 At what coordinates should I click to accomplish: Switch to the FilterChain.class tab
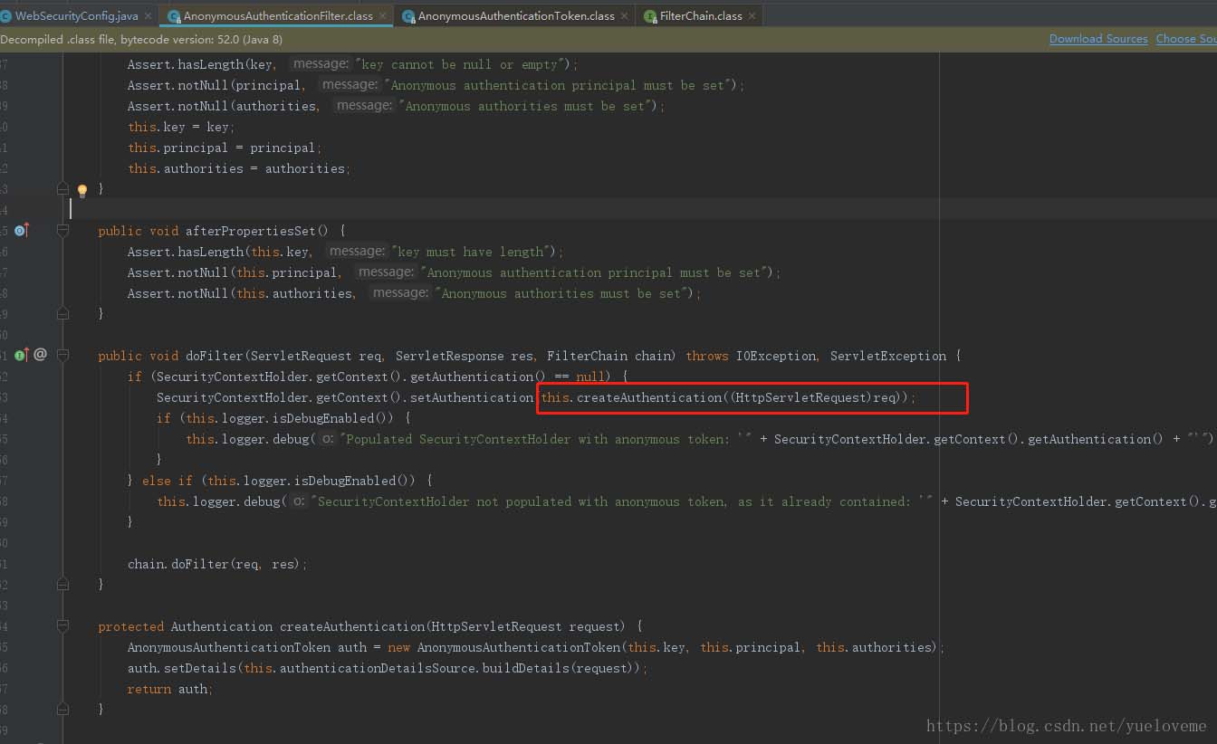point(697,15)
